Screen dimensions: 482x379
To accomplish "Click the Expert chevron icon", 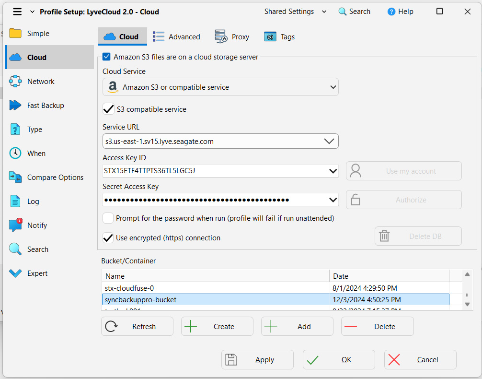I will tap(15, 273).
